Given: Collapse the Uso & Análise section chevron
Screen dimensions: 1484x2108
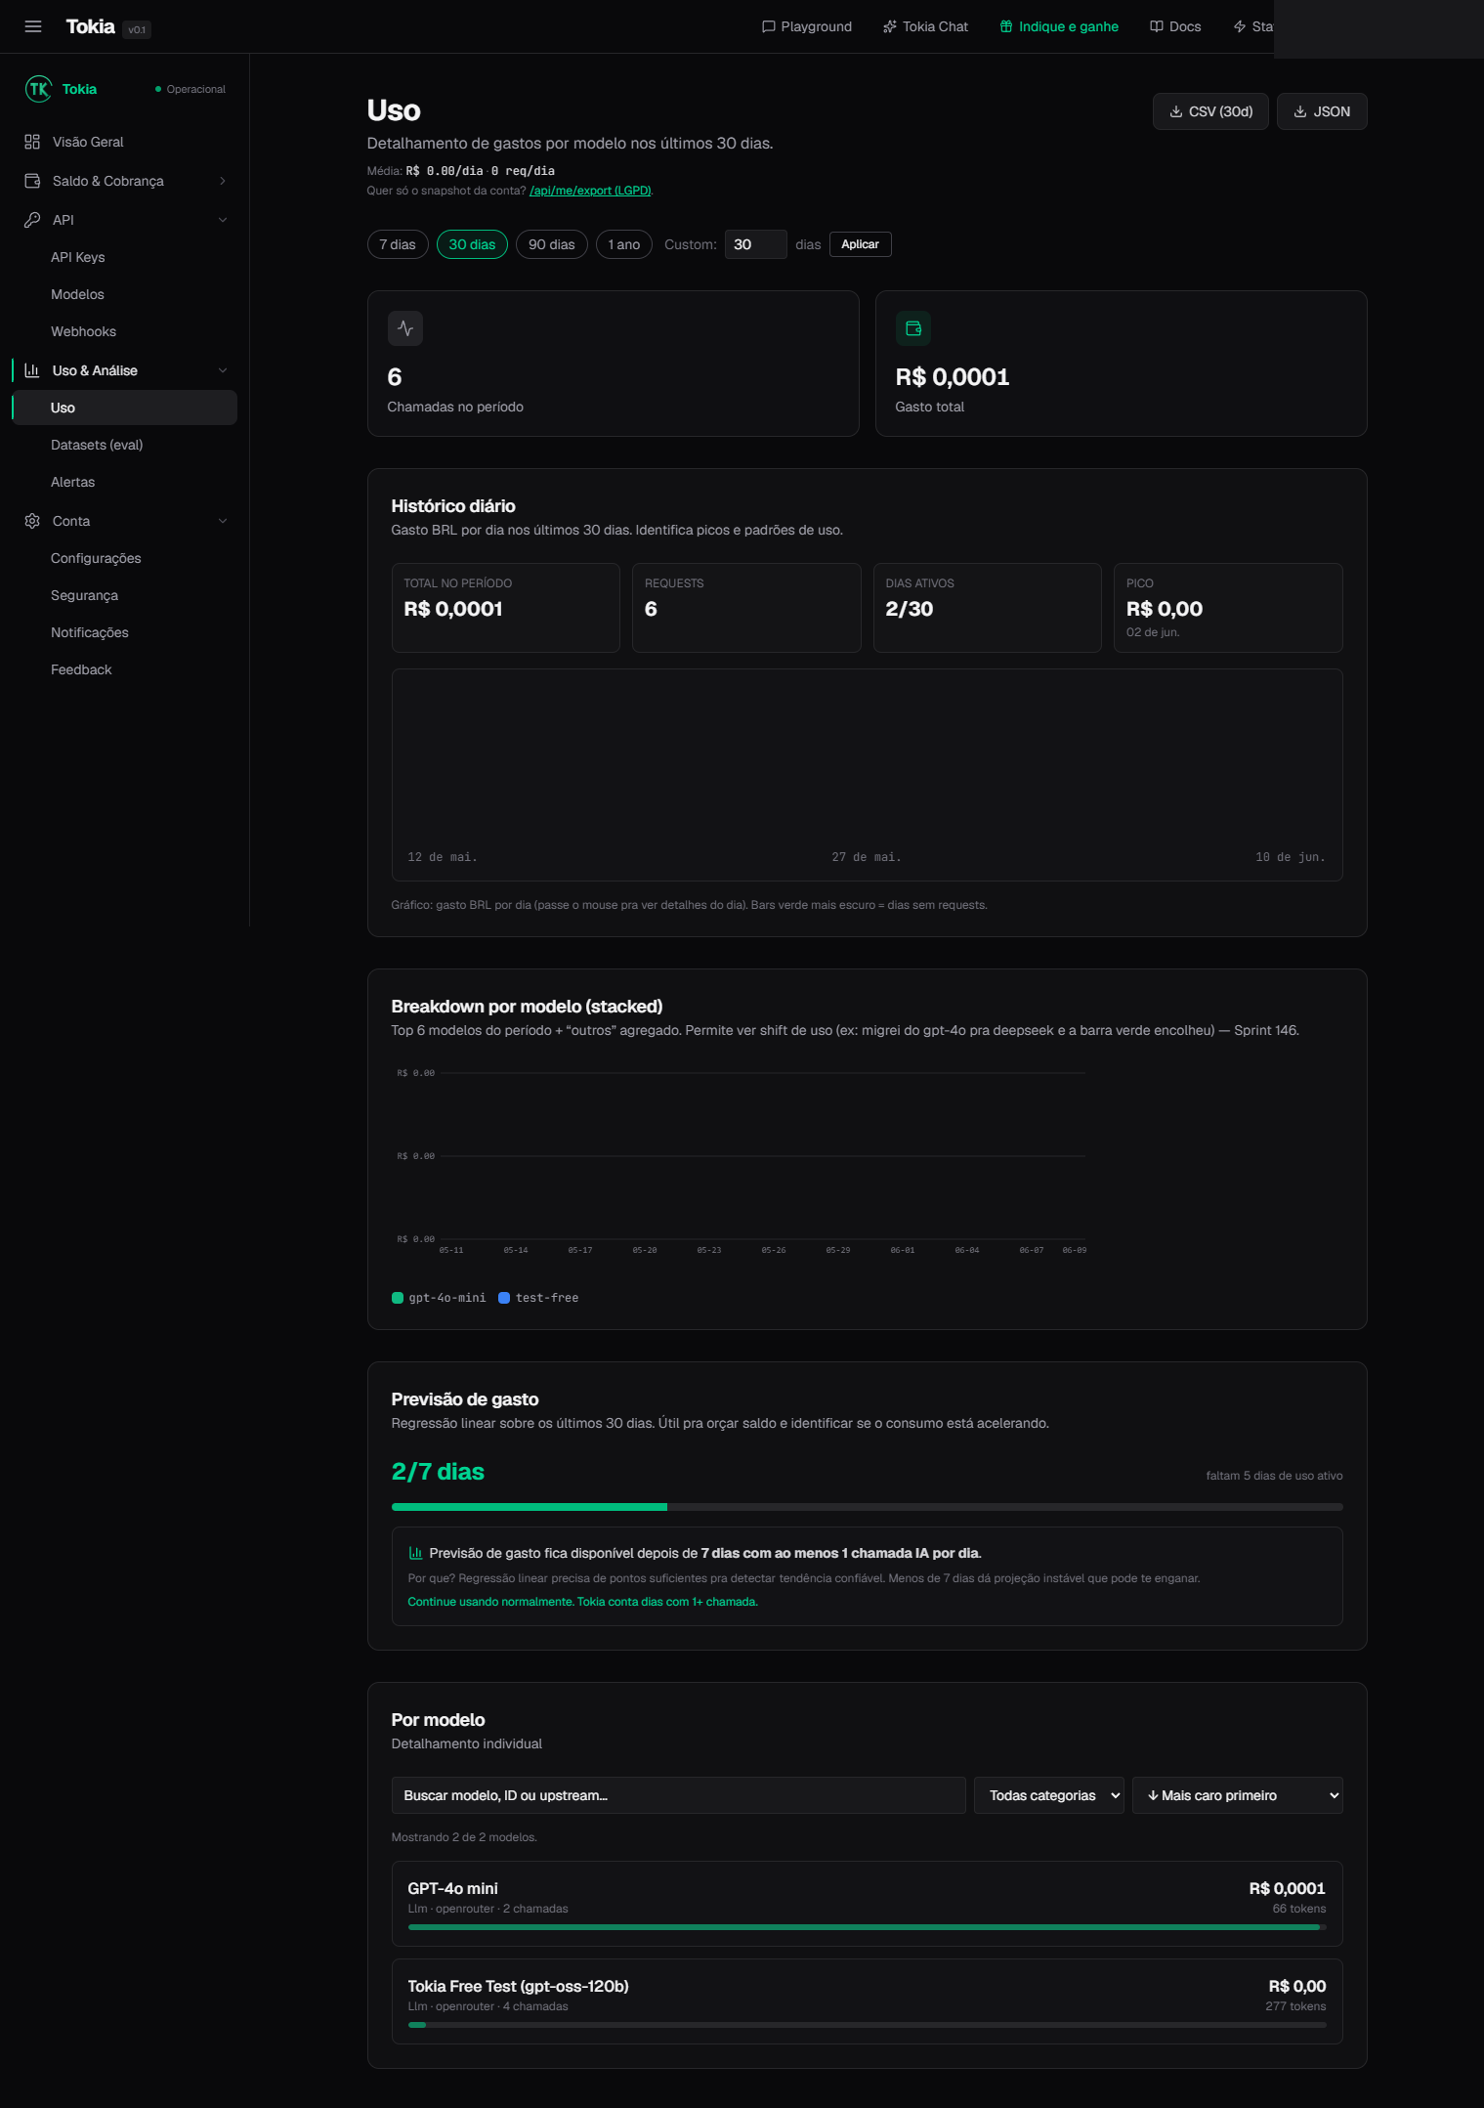Looking at the screenshot, I should tap(223, 370).
